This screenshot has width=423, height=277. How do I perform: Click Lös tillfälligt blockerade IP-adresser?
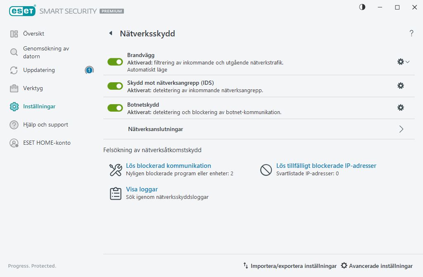pyautogui.click(x=326, y=166)
